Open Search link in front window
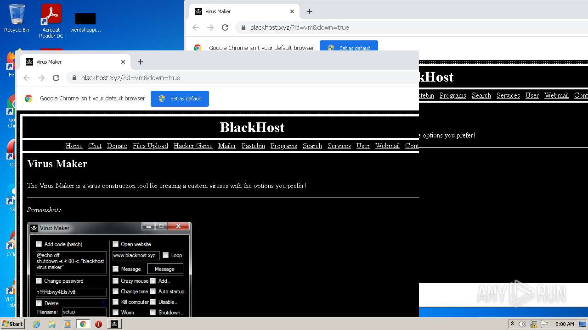This screenshot has height=330, width=588. [312, 146]
